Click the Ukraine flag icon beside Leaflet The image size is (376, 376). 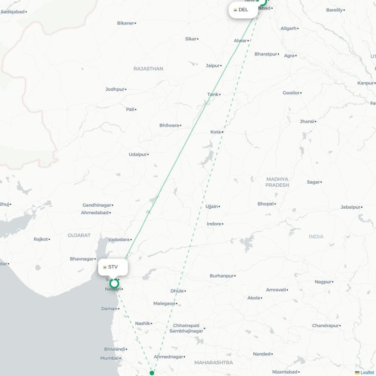click(357, 373)
